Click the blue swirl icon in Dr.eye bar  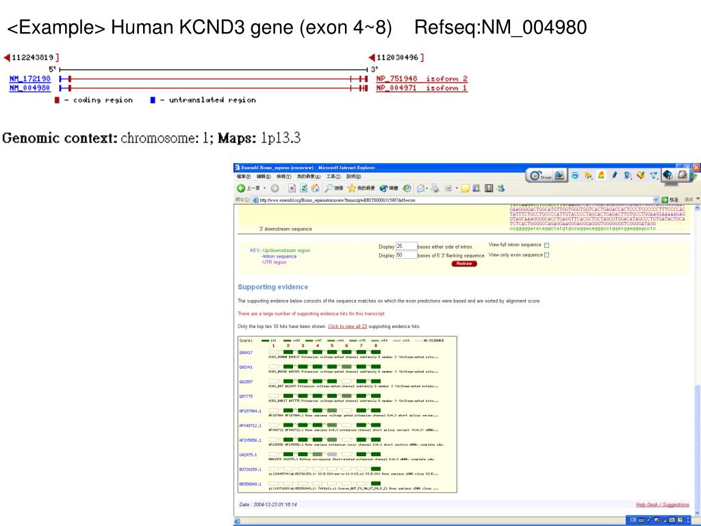[575, 175]
